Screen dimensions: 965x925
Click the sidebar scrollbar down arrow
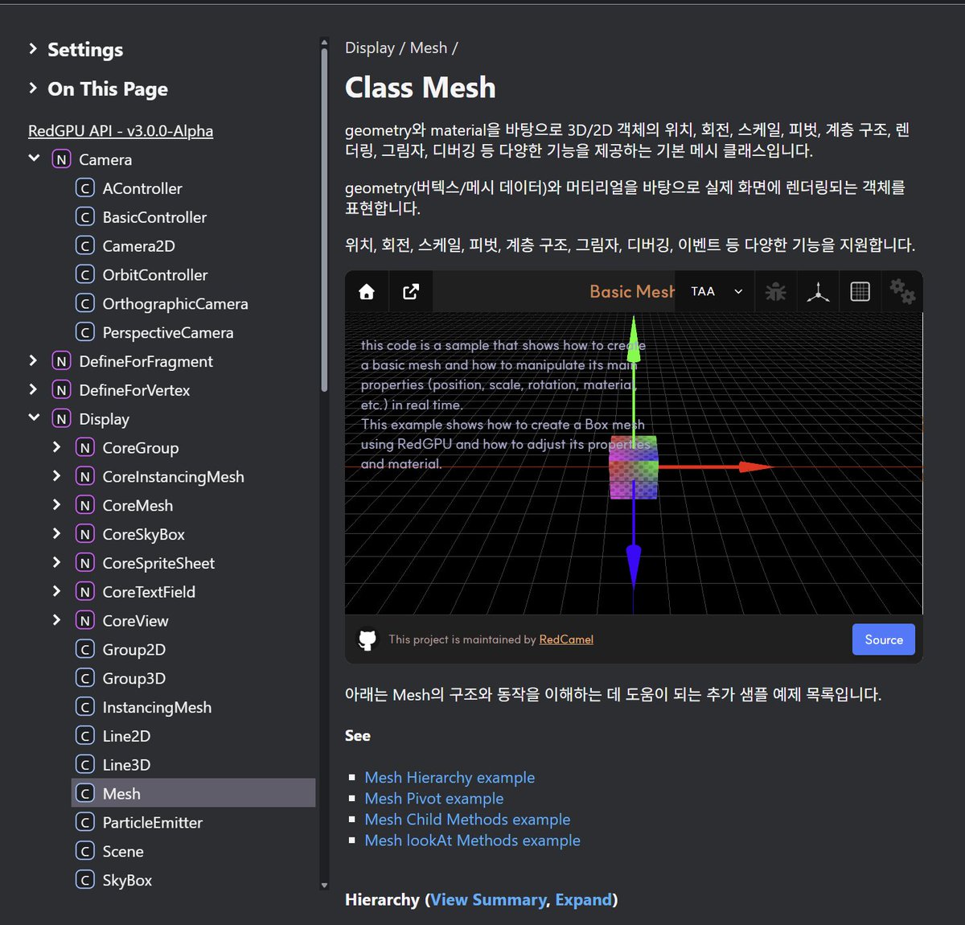(324, 886)
